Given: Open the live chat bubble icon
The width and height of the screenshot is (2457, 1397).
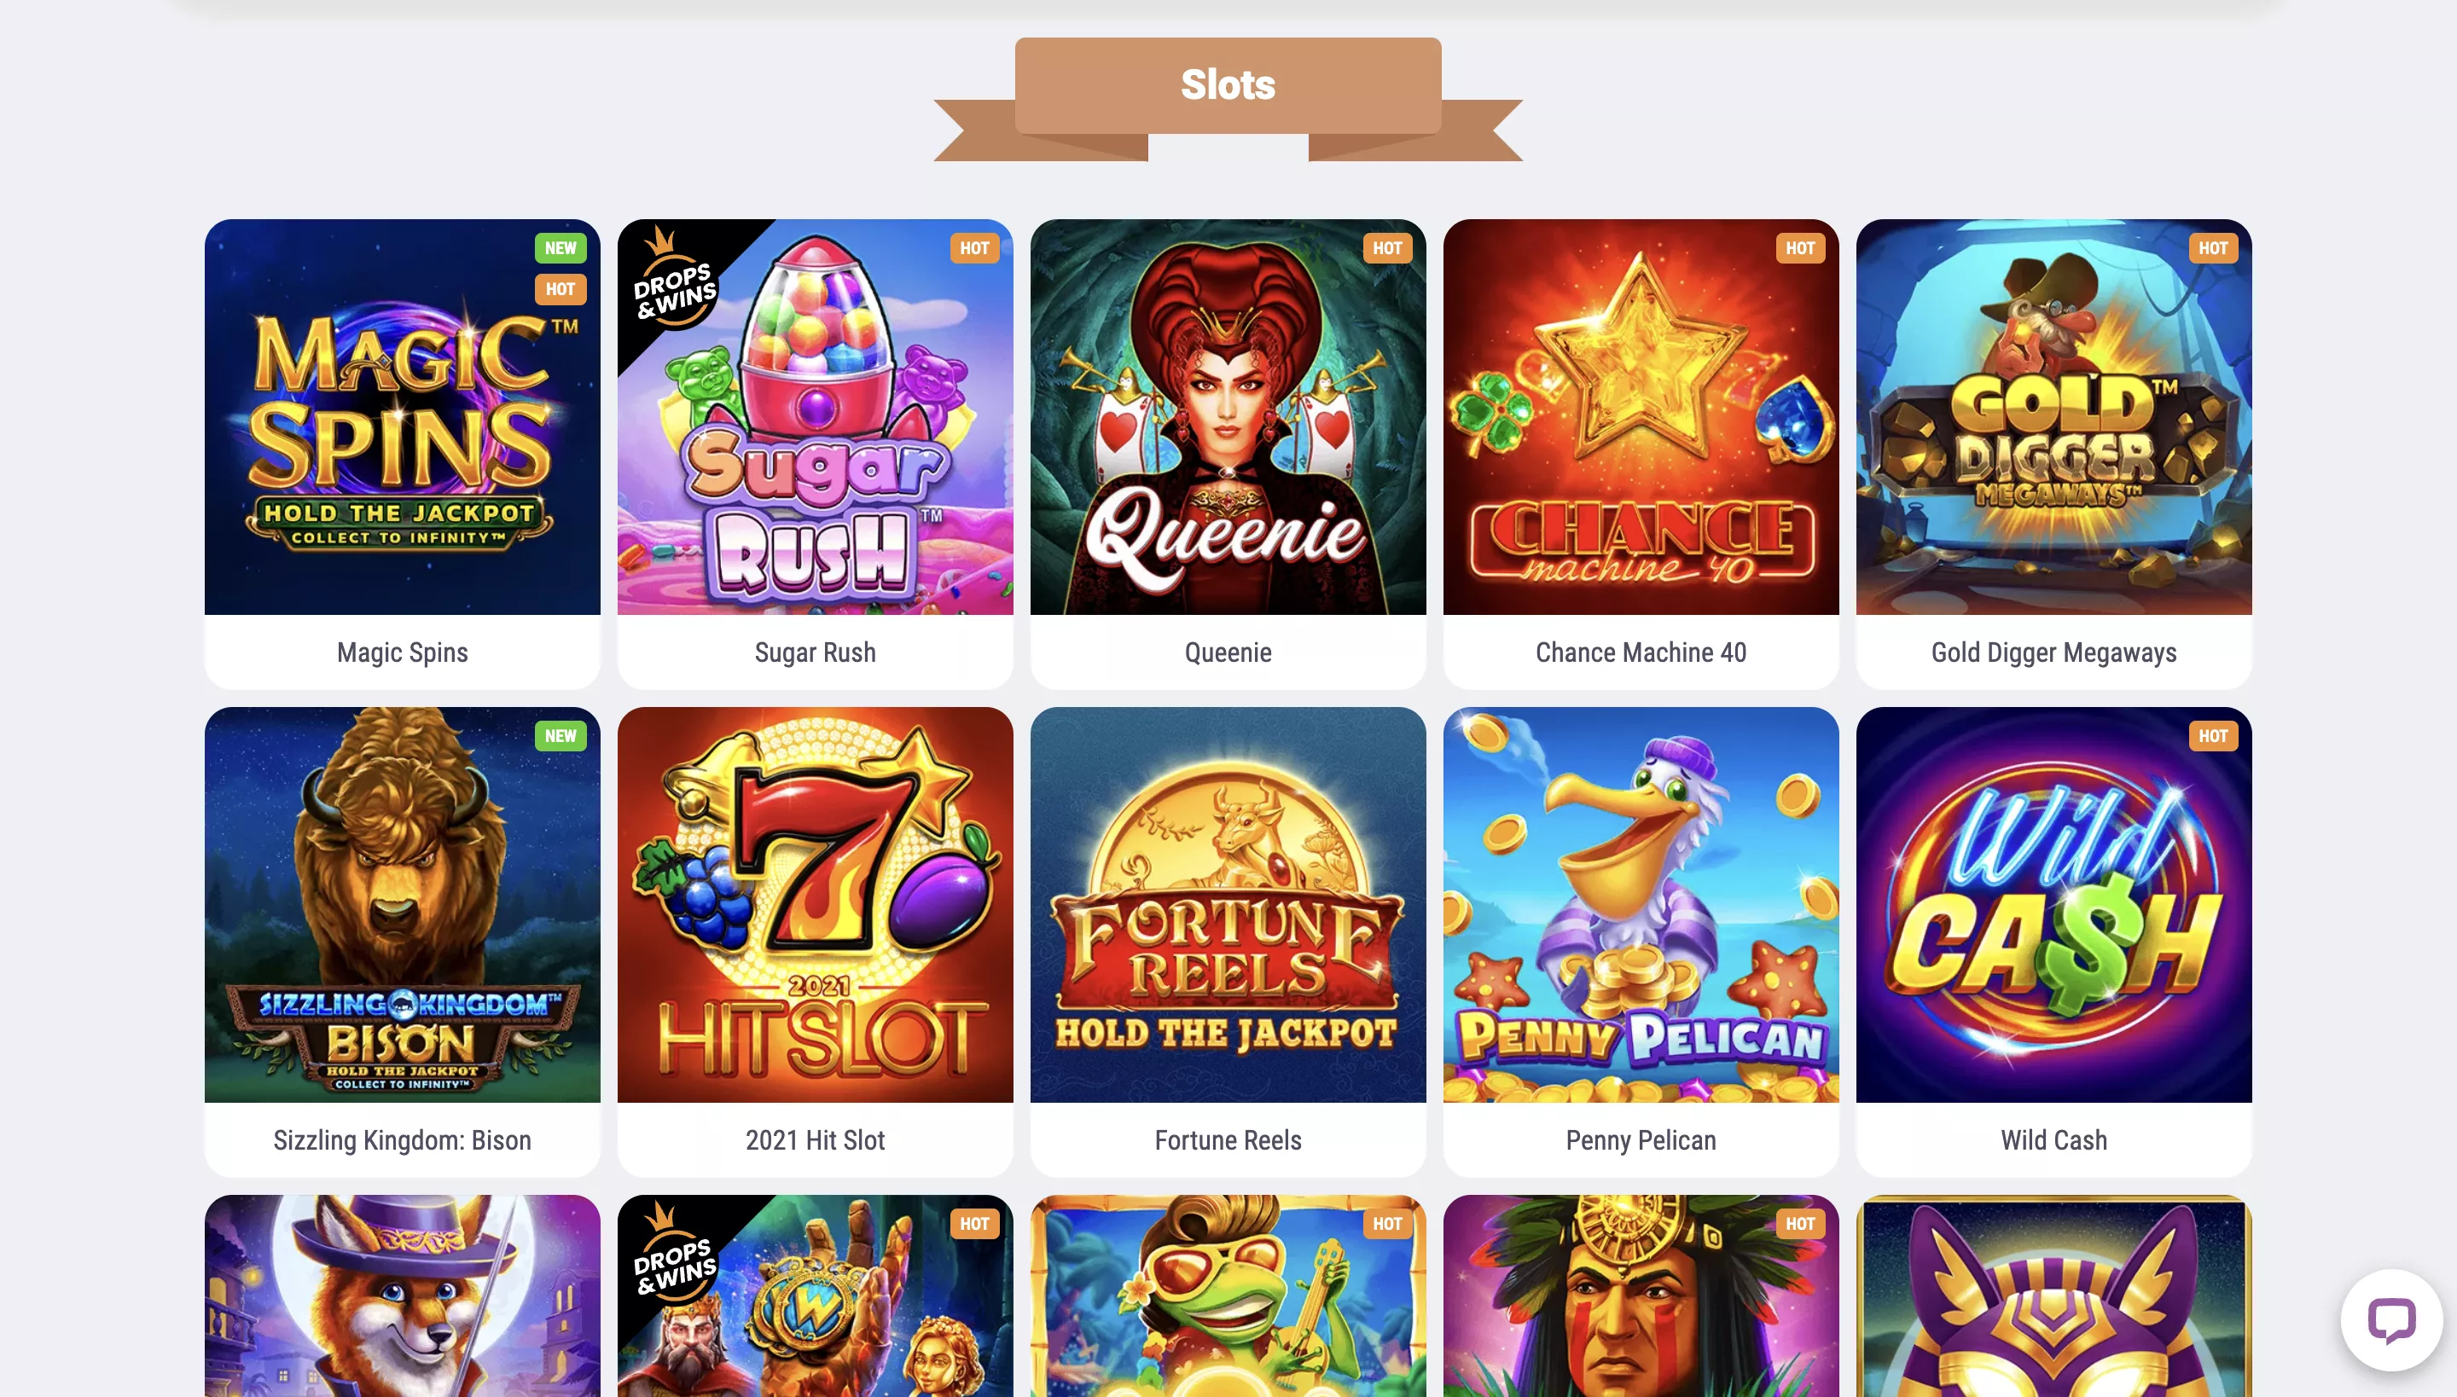Looking at the screenshot, I should point(2390,1320).
